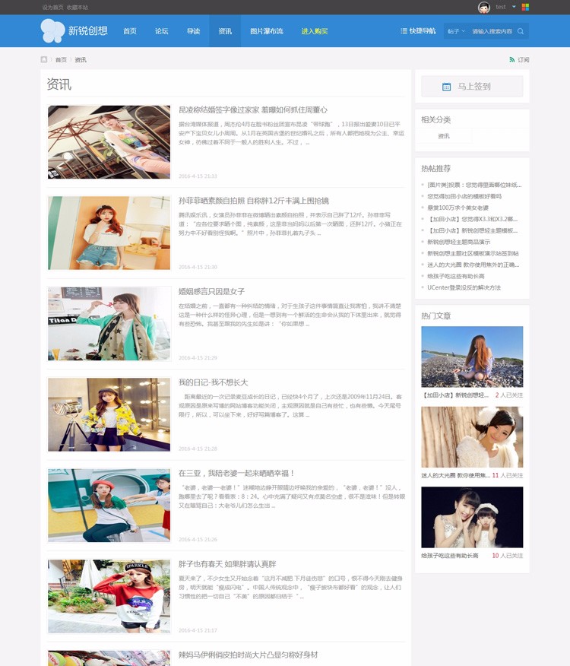Select the 资讯 category under 相关分类

(444, 136)
